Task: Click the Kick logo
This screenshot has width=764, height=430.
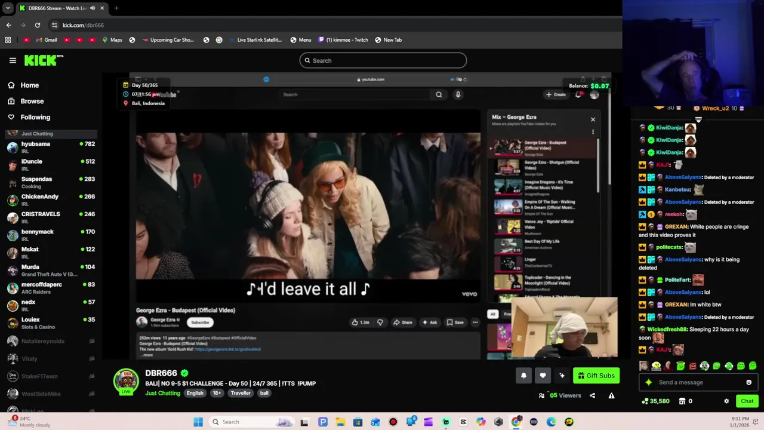Action: coord(44,60)
